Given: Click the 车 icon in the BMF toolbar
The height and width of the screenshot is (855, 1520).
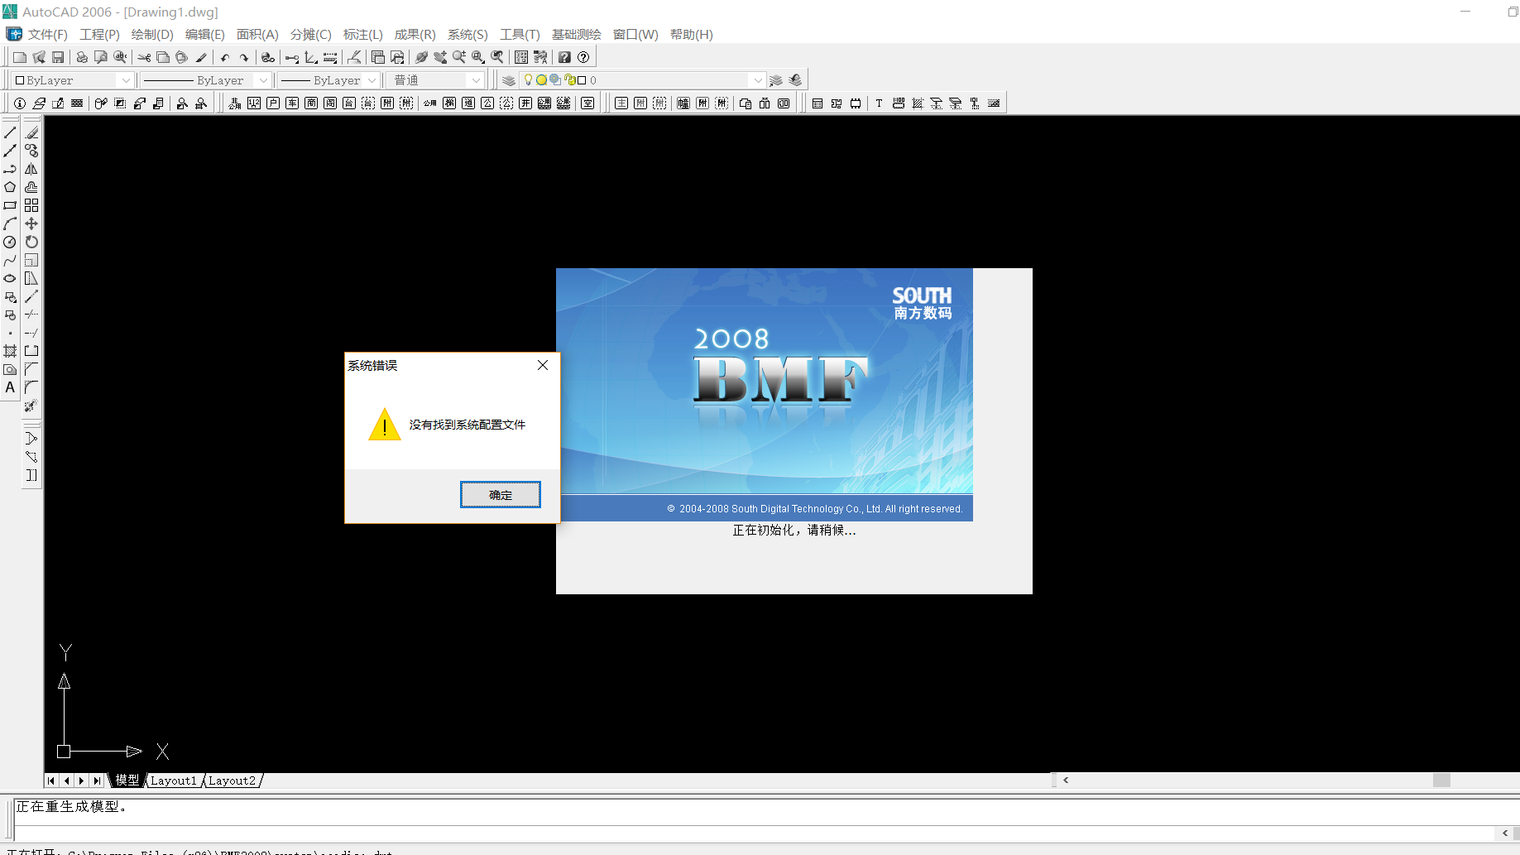Looking at the screenshot, I should pos(292,103).
